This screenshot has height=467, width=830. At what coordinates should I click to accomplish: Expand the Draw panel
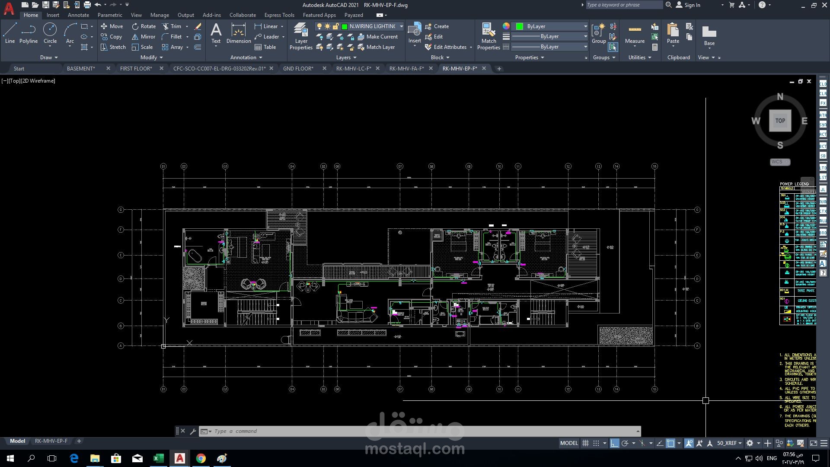[x=49, y=58]
